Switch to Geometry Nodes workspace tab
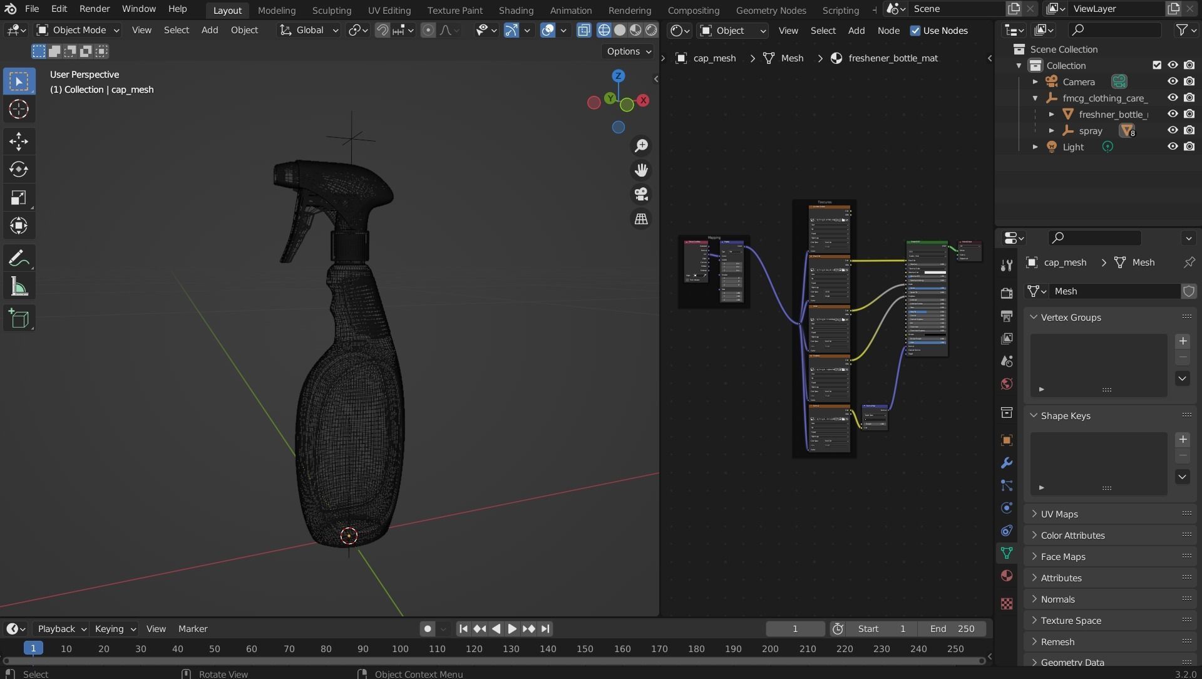Screen dimensions: 1202x679 (771, 10)
